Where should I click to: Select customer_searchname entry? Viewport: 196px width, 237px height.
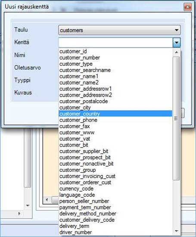115,70
